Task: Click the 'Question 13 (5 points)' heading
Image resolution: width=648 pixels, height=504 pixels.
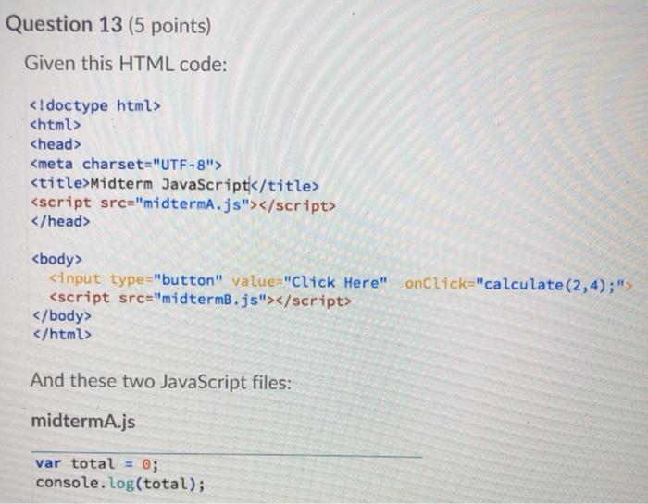Action: click(x=108, y=25)
